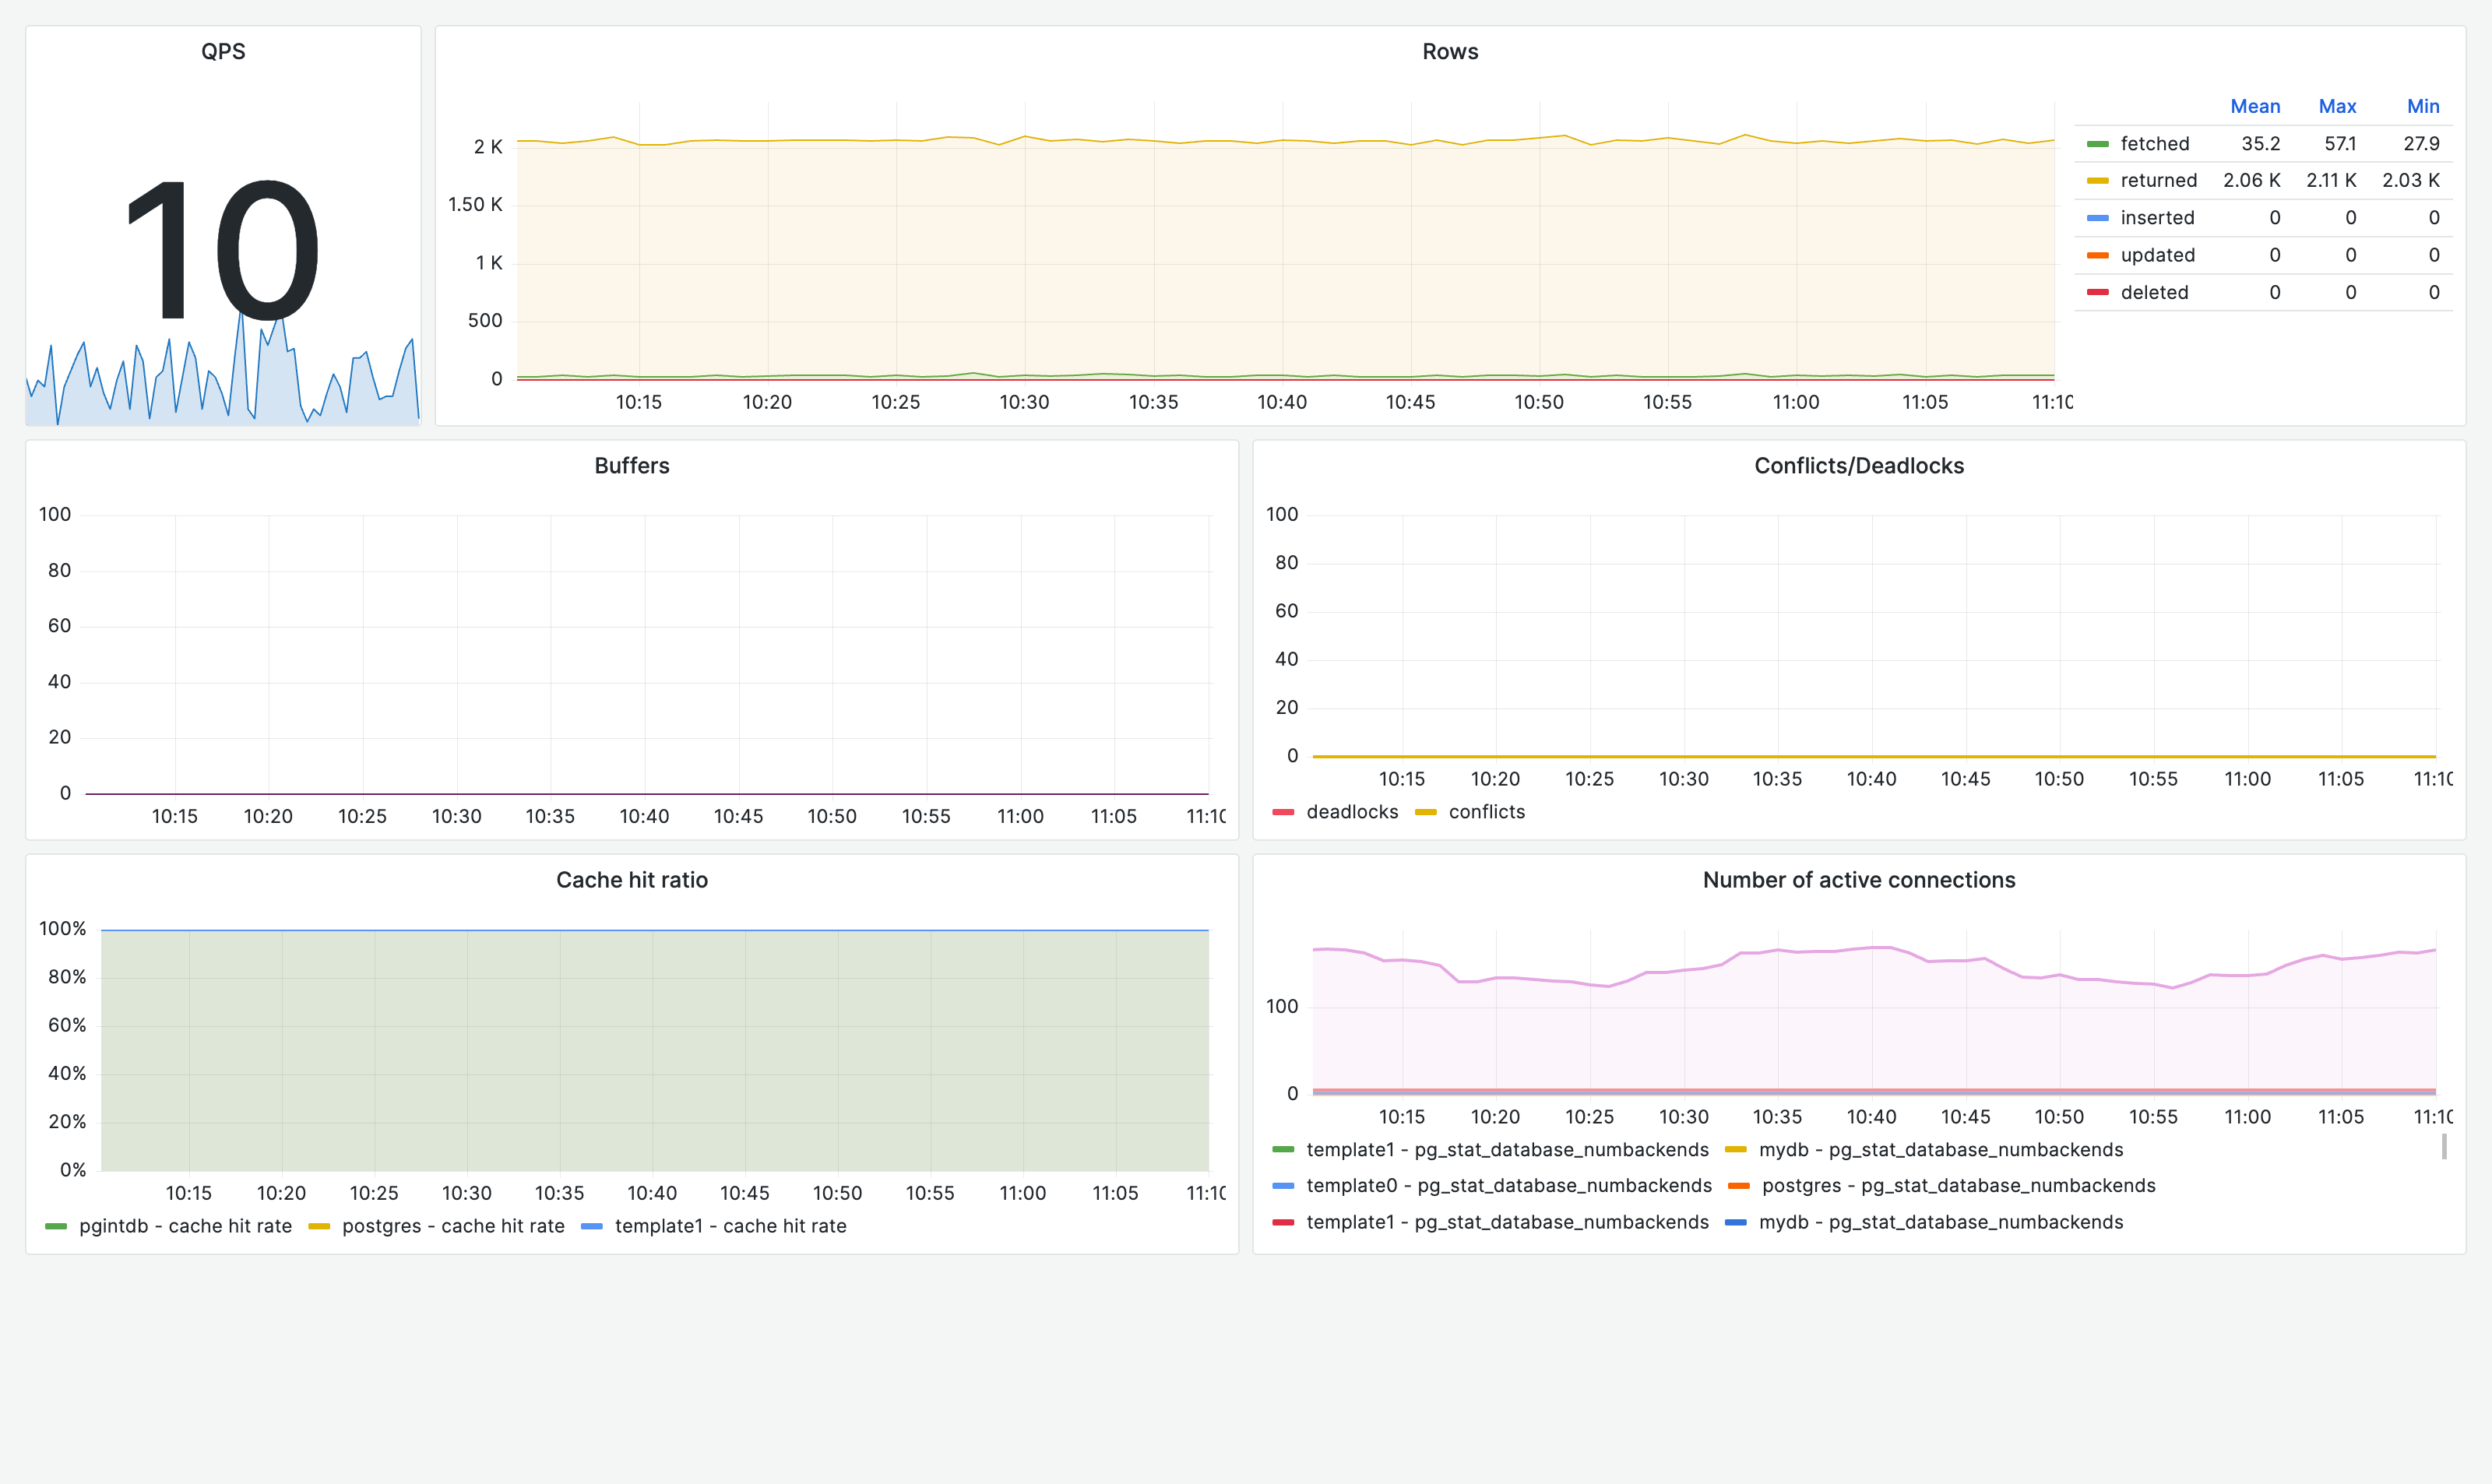This screenshot has height=1484, width=2492.
Task: Click the yellow returned line in Rows chart
Action: 1285,141
